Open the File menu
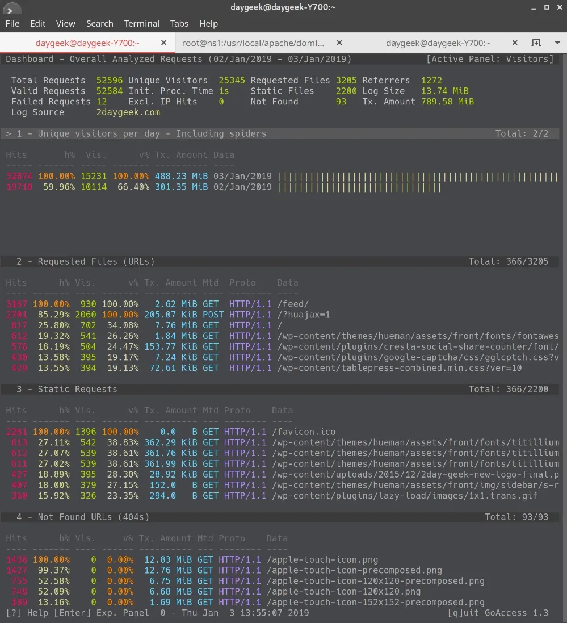 (12, 24)
